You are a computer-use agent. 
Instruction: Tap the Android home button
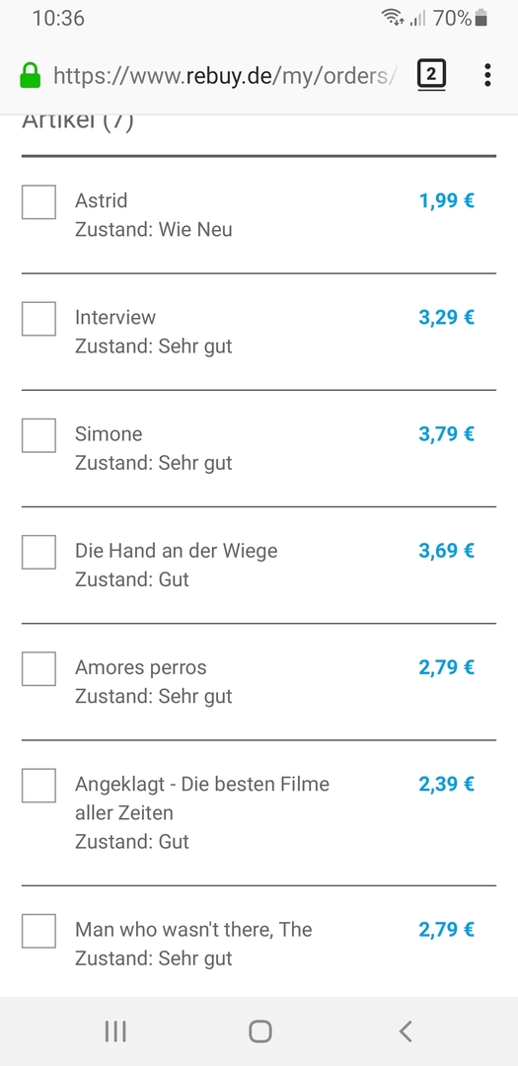[259, 1031]
